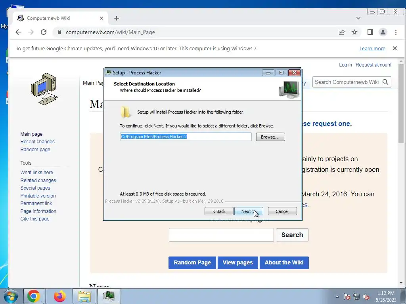
Task: Click the Search button on wiki page
Action: (x=292, y=235)
